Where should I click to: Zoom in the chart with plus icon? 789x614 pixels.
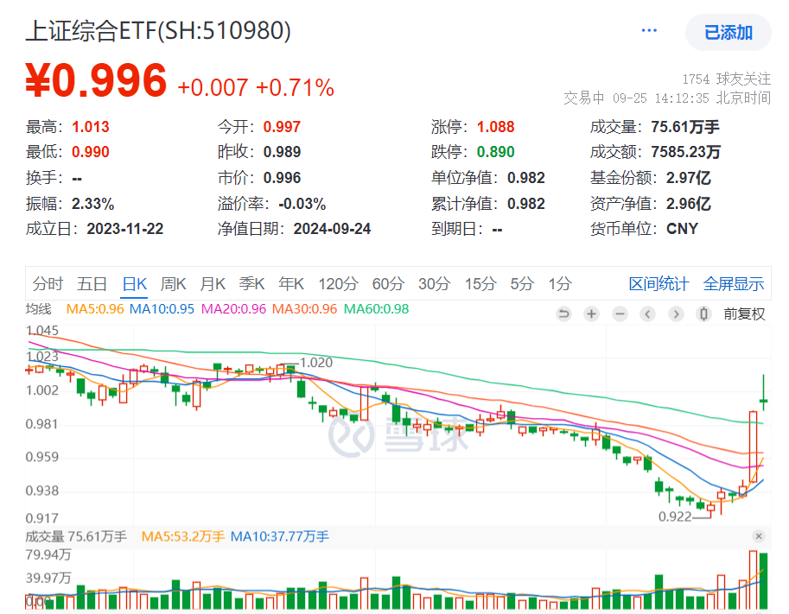point(591,314)
